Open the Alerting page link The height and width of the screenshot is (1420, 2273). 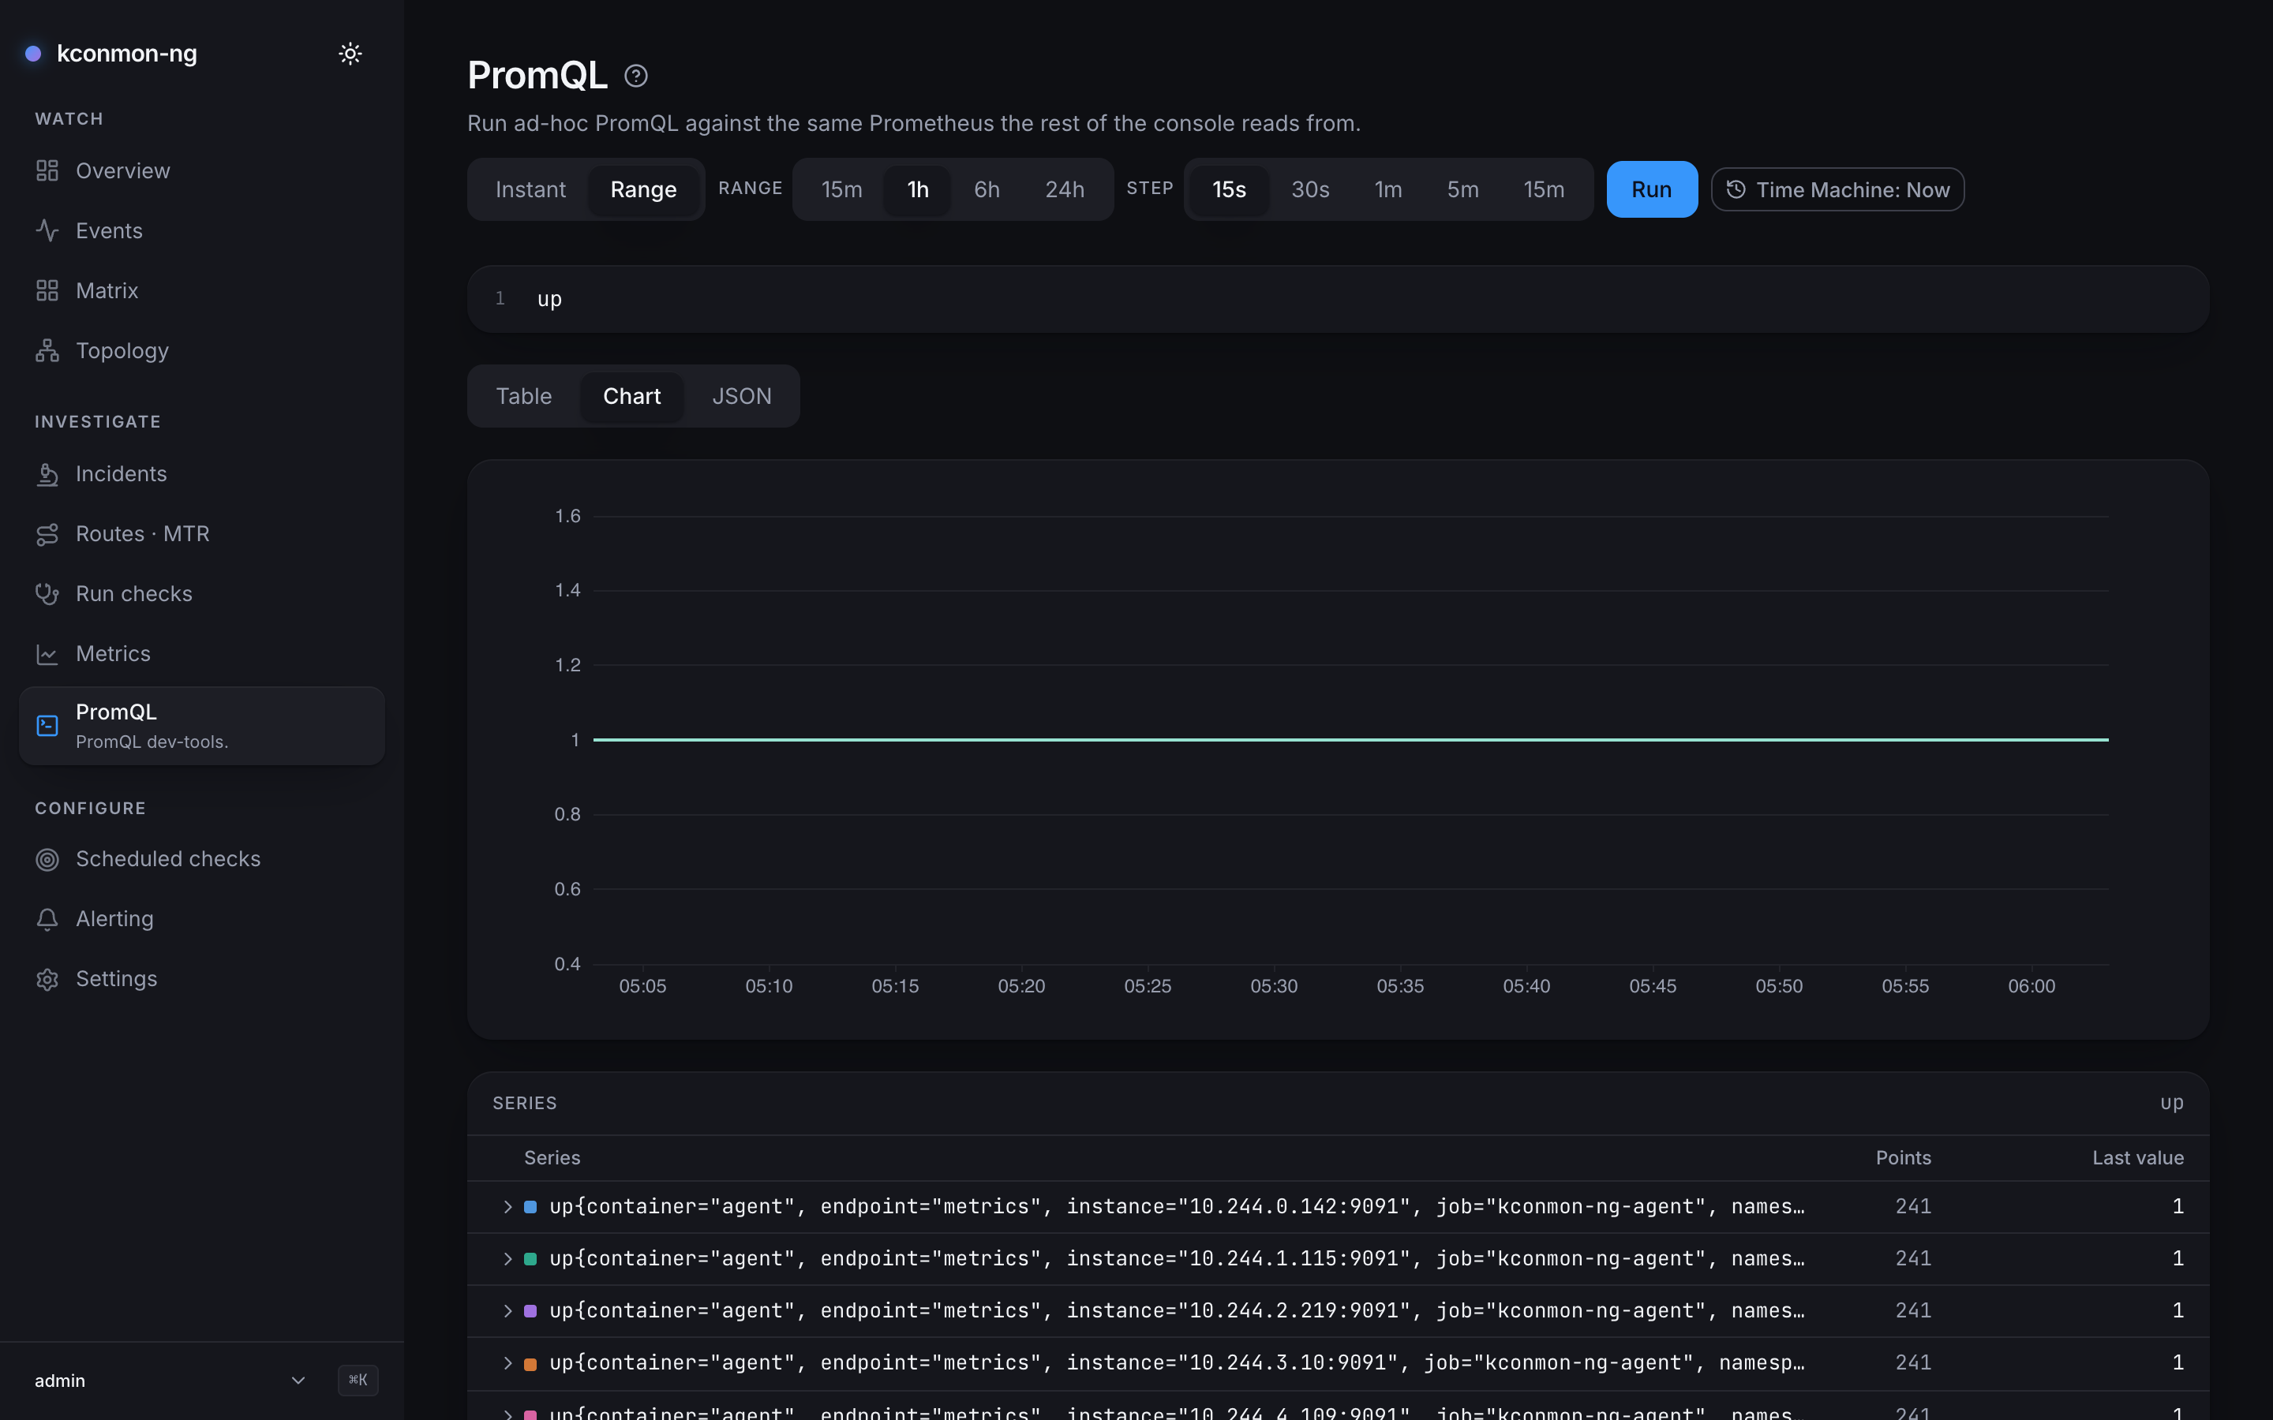pos(202,919)
